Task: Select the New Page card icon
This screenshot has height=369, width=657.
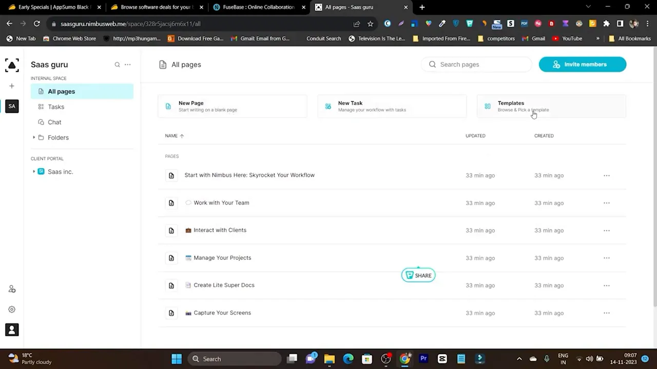Action: pyautogui.click(x=168, y=106)
